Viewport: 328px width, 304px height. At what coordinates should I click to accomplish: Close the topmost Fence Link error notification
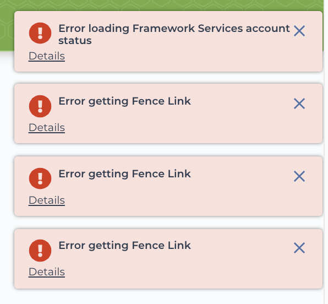coord(299,104)
